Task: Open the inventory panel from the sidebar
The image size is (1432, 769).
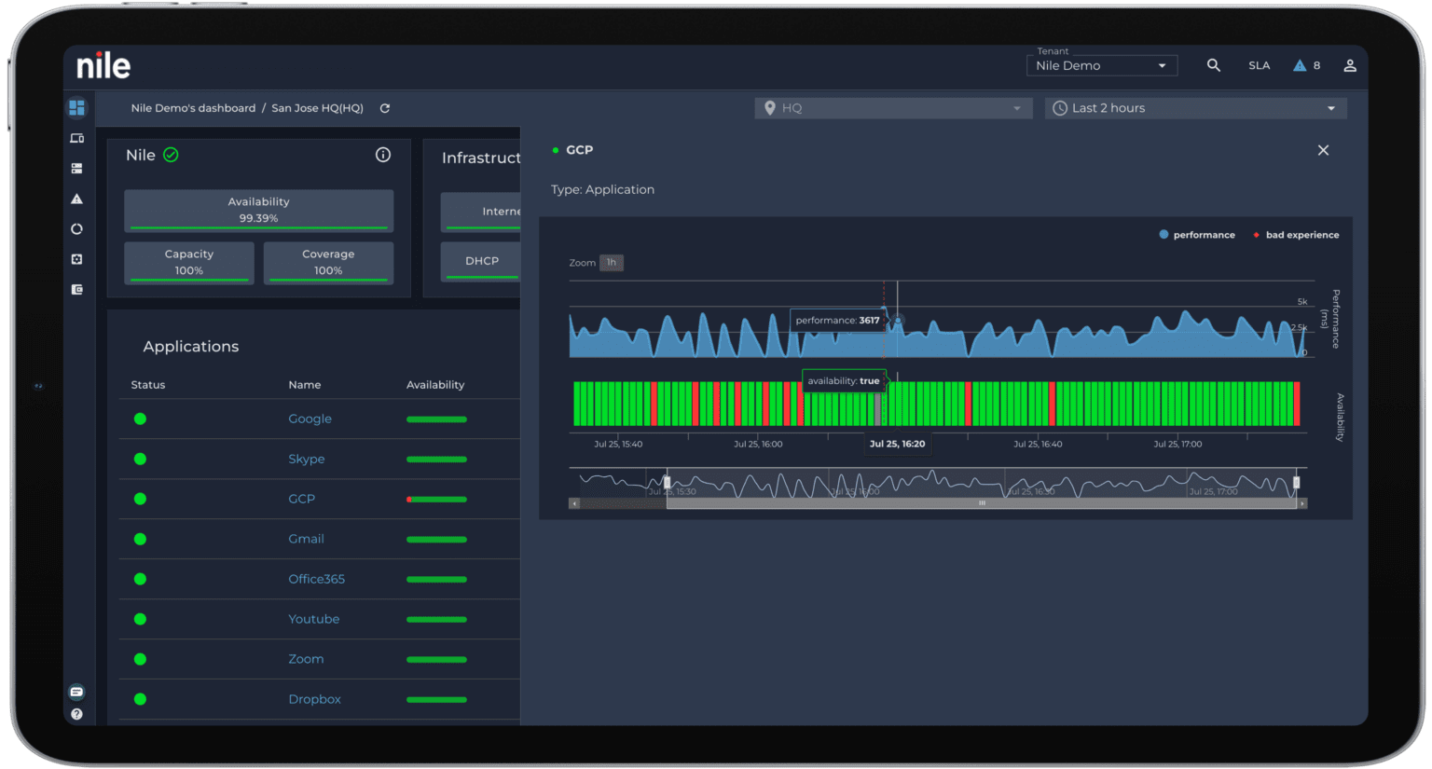Action: tap(77, 169)
